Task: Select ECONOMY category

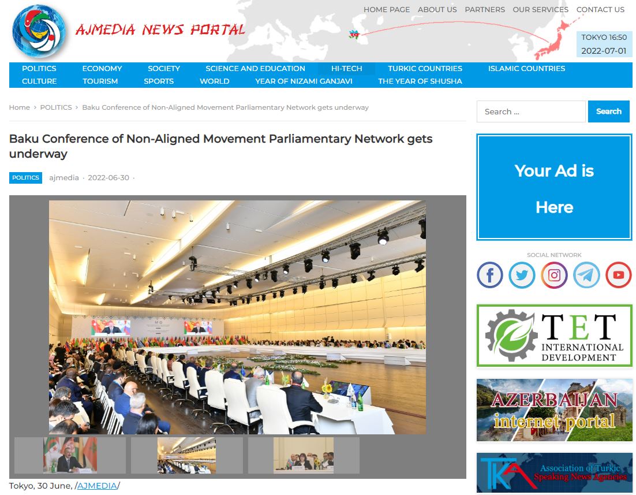Action: (x=102, y=69)
